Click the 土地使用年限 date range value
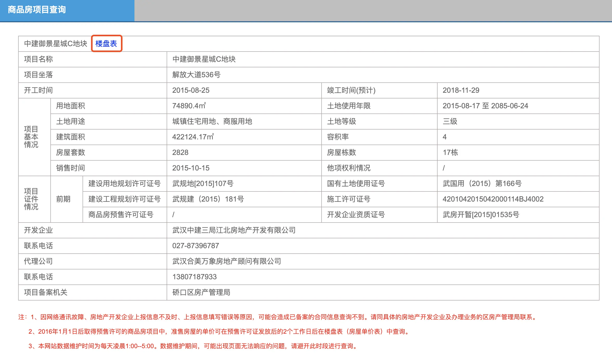Image resolution: width=612 pixels, height=357 pixels. (x=485, y=106)
